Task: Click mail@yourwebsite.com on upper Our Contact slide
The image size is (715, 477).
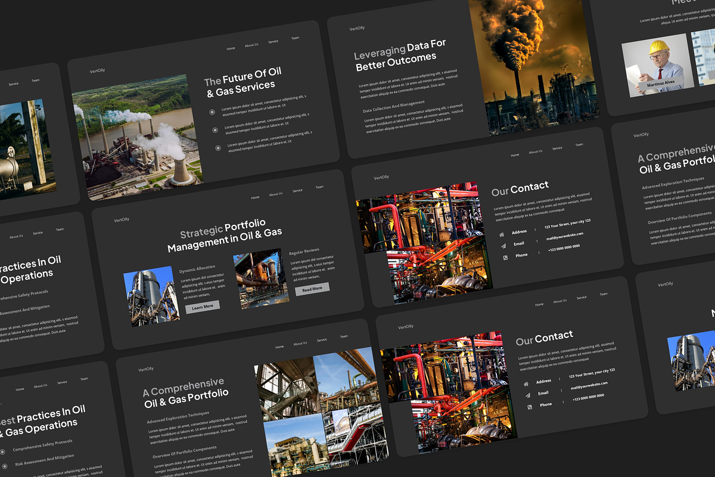Action: (x=565, y=237)
